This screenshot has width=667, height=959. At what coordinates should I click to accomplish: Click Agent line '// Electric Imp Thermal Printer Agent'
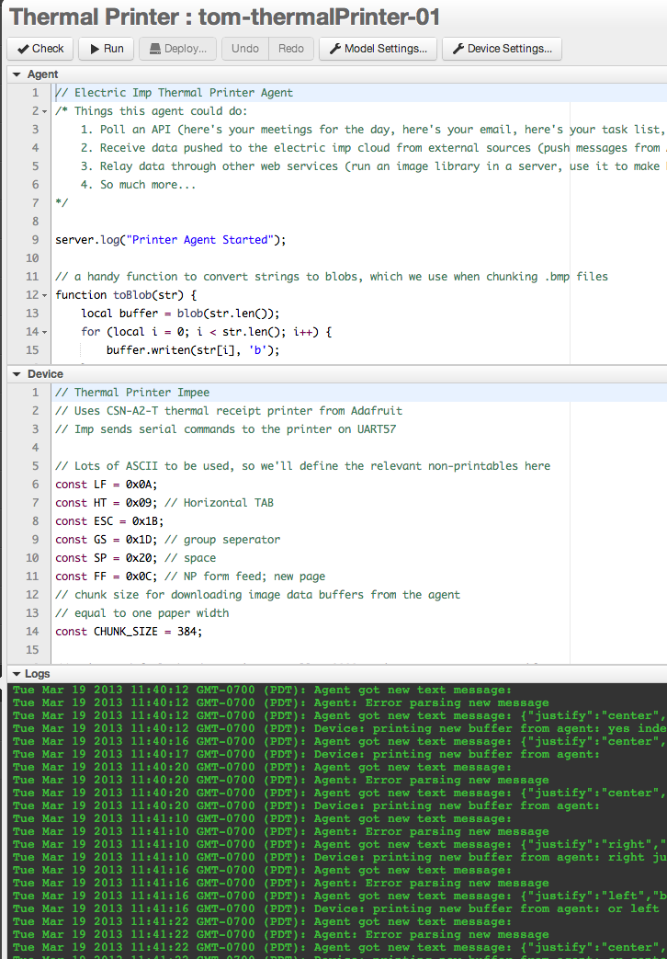(x=175, y=93)
